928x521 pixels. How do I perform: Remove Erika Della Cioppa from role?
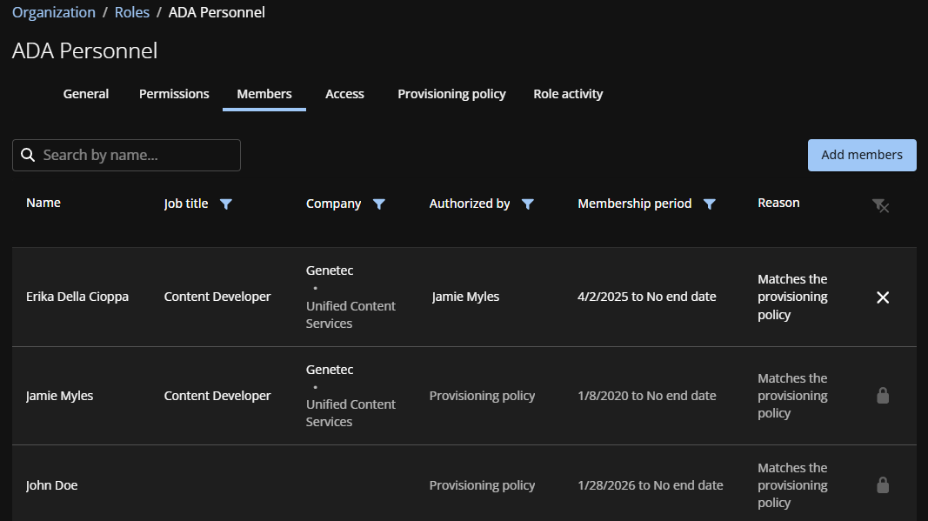tap(883, 297)
